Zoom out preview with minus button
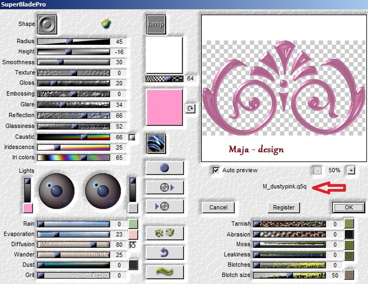The height and width of the screenshot is (284, 368). pyautogui.click(x=317, y=170)
